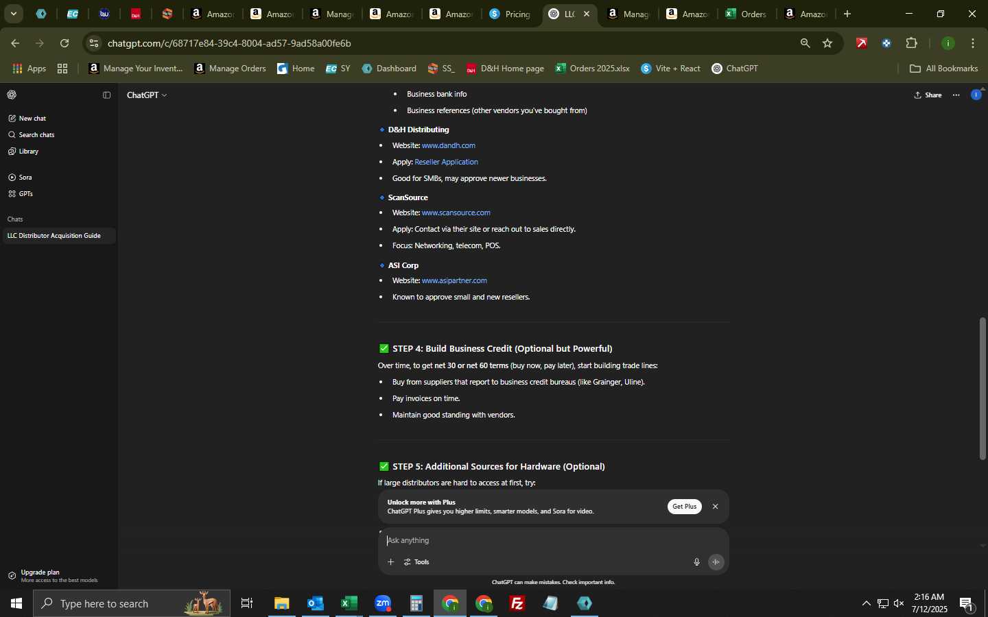Open the Dashboard bookmark
Viewport: 988px width, 617px height.
pos(389,69)
